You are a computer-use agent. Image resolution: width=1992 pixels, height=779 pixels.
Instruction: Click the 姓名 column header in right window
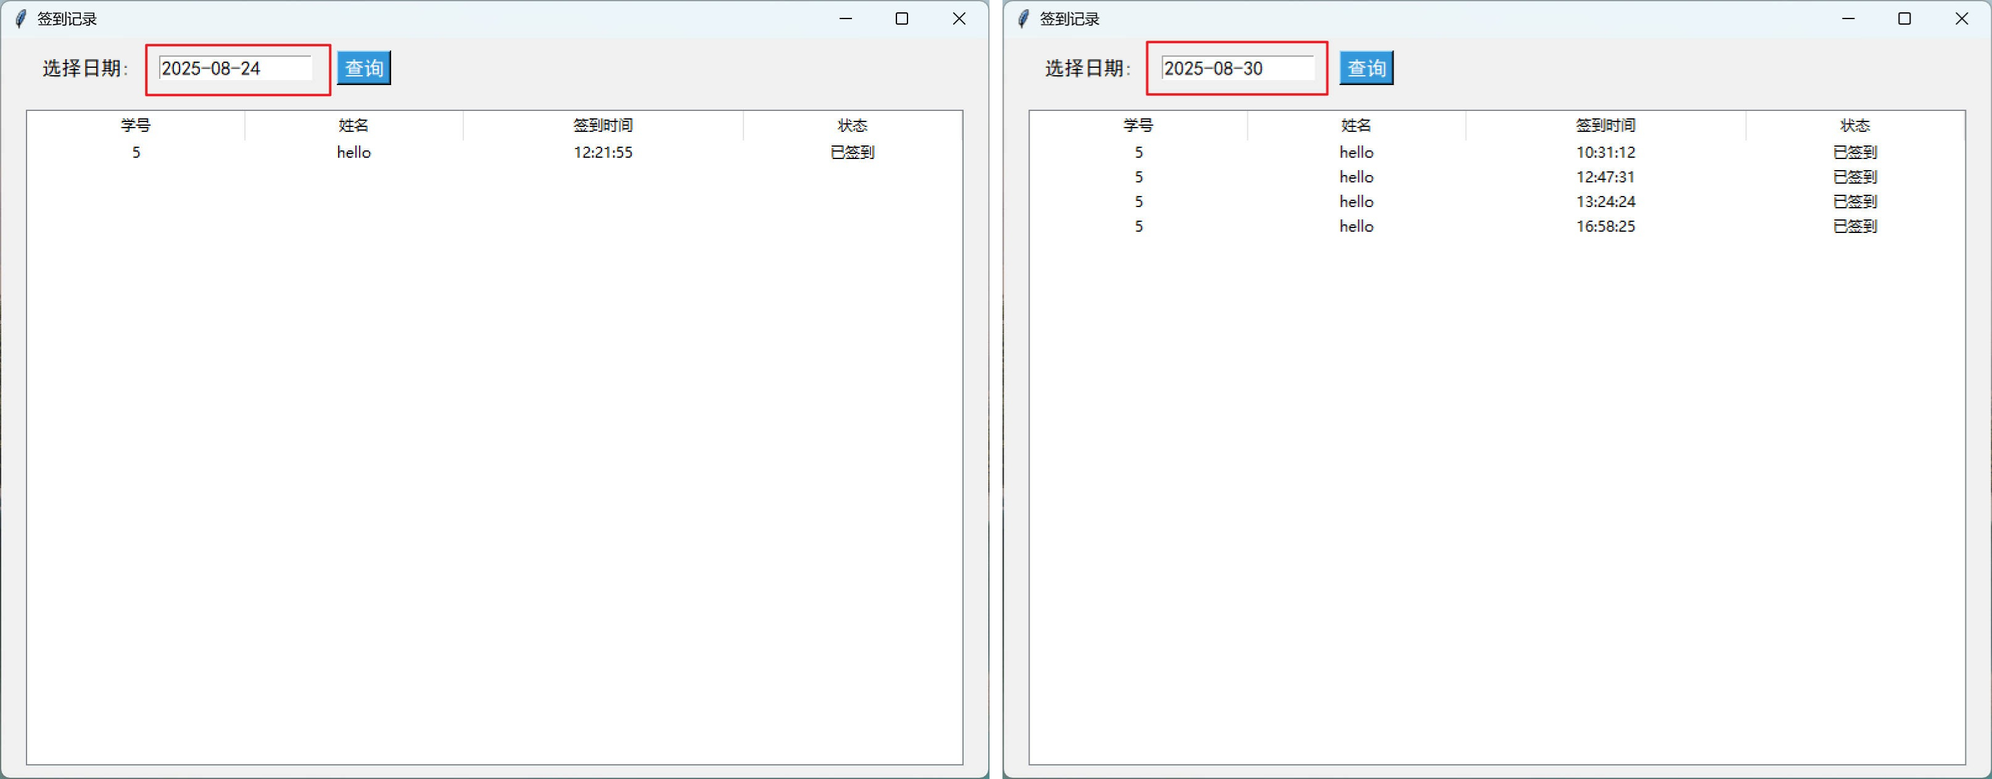tap(1357, 125)
